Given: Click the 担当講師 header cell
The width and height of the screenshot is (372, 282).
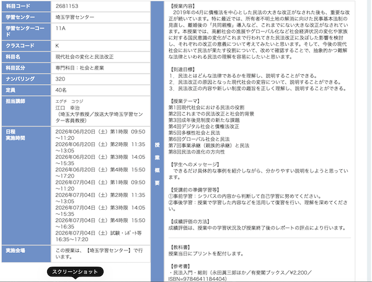Looking at the screenshot, I should point(26,111).
